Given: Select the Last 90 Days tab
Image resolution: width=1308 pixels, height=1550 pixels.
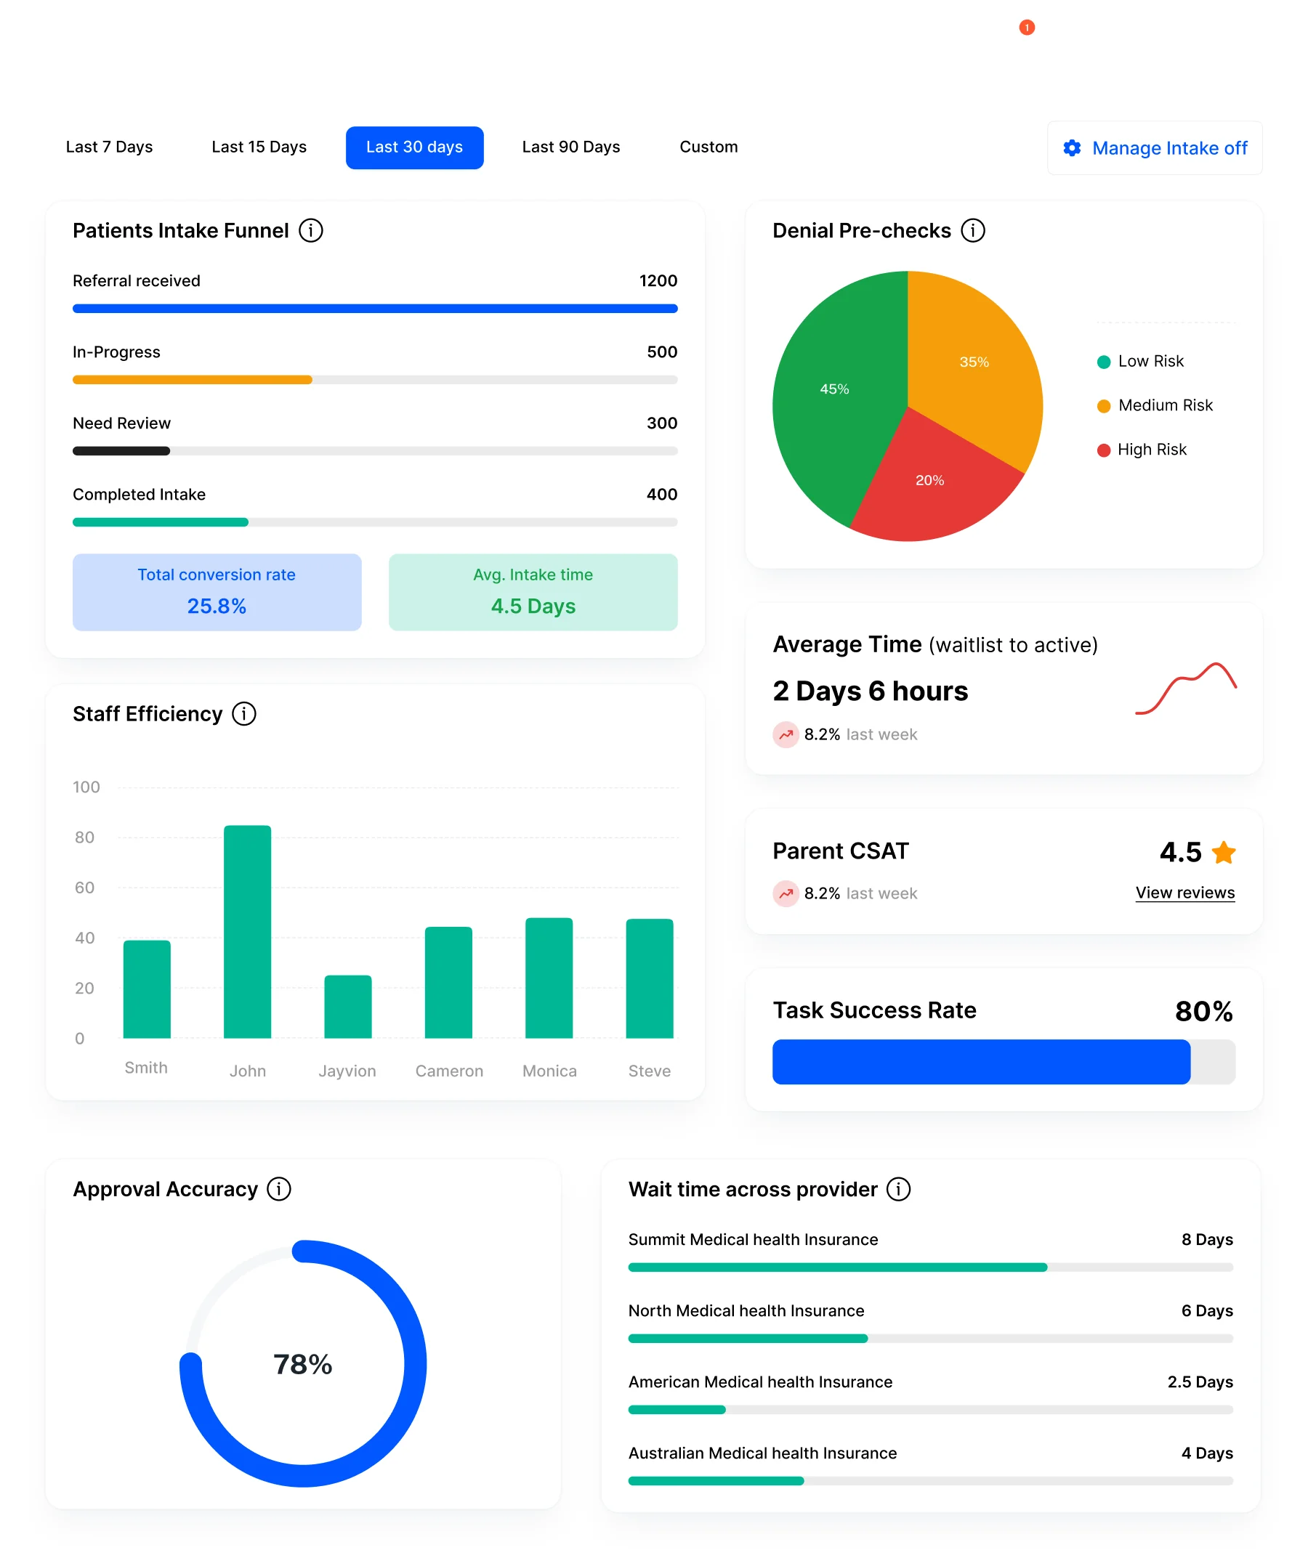Looking at the screenshot, I should pyautogui.click(x=571, y=147).
